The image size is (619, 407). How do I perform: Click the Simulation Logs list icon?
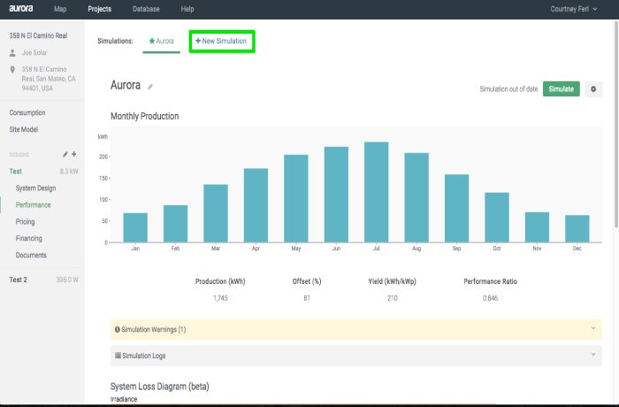[118, 356]
